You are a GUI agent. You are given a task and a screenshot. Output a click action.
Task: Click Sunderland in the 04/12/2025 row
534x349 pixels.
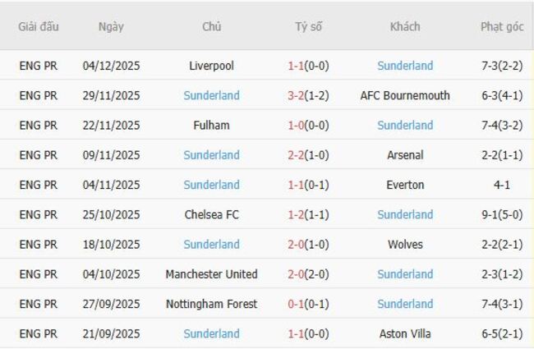405,66
